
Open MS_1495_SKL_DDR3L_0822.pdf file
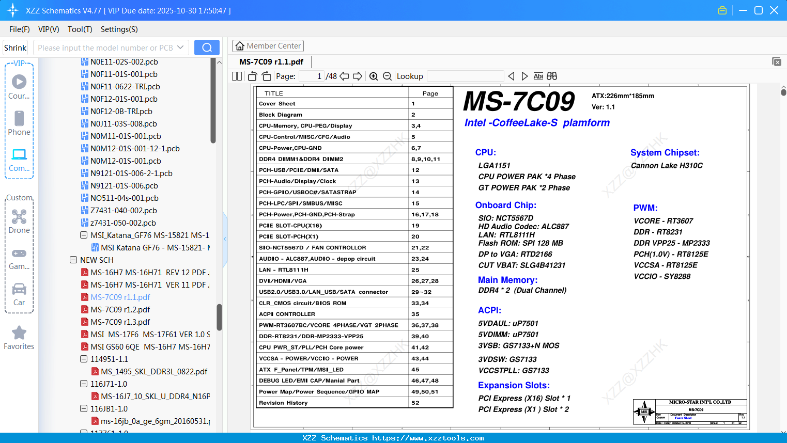(x=149, y=372)
